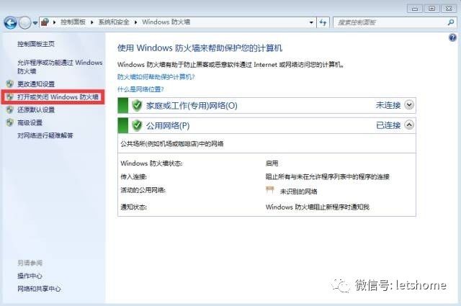Viewport: 461px width, 306px height.
Task: Click the magnifier search icon
Action: click(x=451, y=22)
